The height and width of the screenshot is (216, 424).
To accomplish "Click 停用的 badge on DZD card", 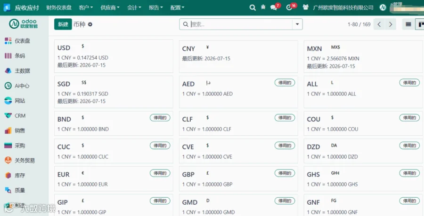I will pos(409,146).
